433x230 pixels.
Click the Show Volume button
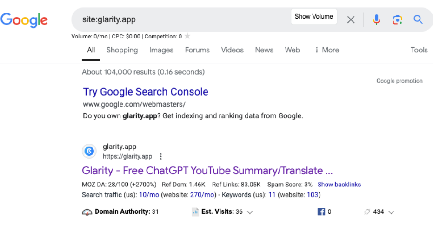[313, 16]
